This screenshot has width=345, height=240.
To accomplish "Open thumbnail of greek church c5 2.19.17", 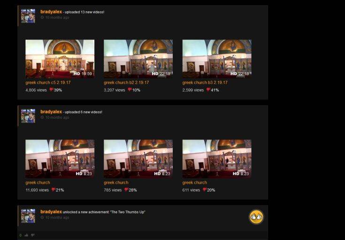I will tap(60, 58).
